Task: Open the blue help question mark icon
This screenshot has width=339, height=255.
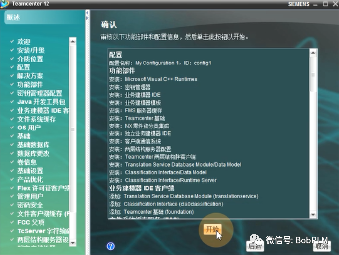Action: click(111, 246)
